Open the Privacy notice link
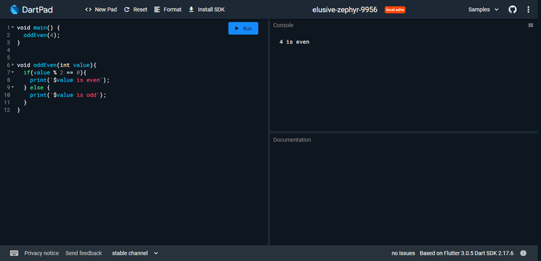Viewport: 541px width, 261px height. click(x=41, y=253)
